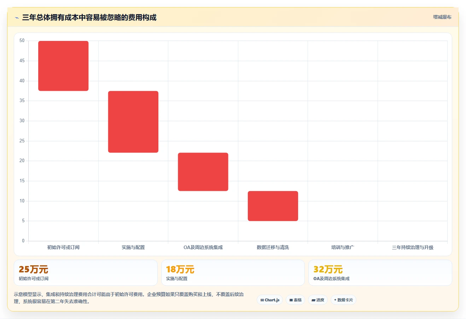Click the Chart.js tag chip
The image size is (466, 319).
[x=270, y=300]
